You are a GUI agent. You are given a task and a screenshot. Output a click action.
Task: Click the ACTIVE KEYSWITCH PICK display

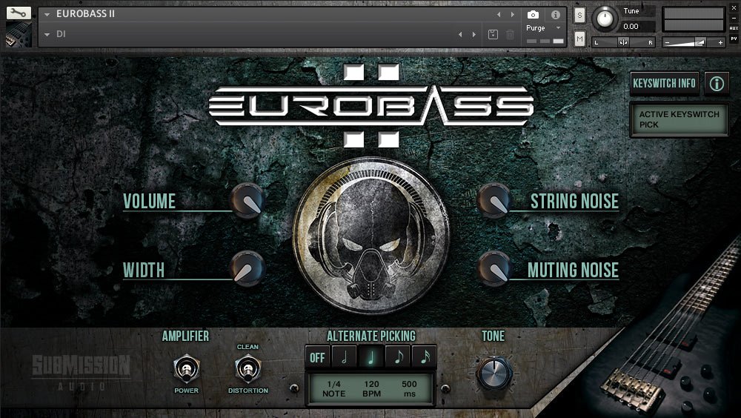click(x=679, y=119)
